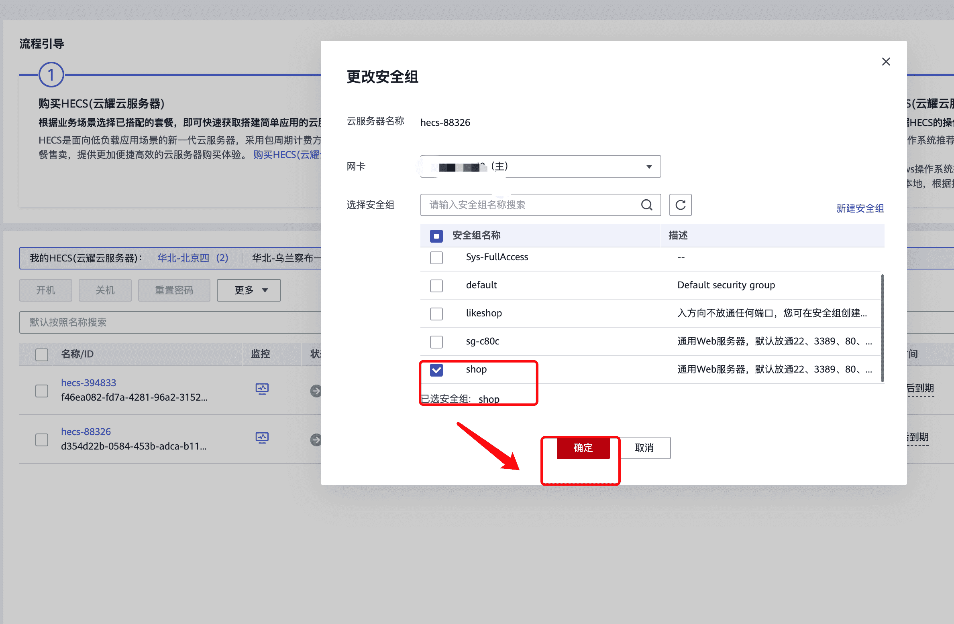Switch to 华北-北京四 (2) region tab
This screenshot has height=624, width=954.
pyautogui.click(x=193, y=258)
